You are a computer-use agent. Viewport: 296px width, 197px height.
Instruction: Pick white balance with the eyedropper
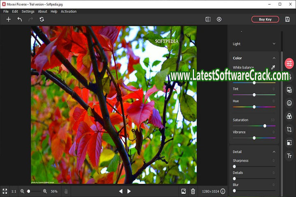pyautogui.click(x=273, y=67)
